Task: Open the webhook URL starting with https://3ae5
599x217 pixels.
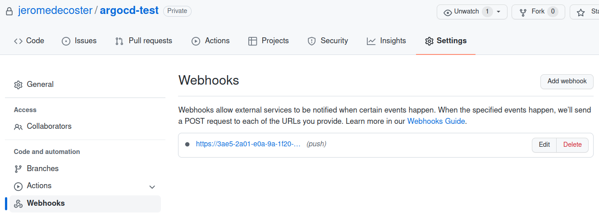Action: 248,144
